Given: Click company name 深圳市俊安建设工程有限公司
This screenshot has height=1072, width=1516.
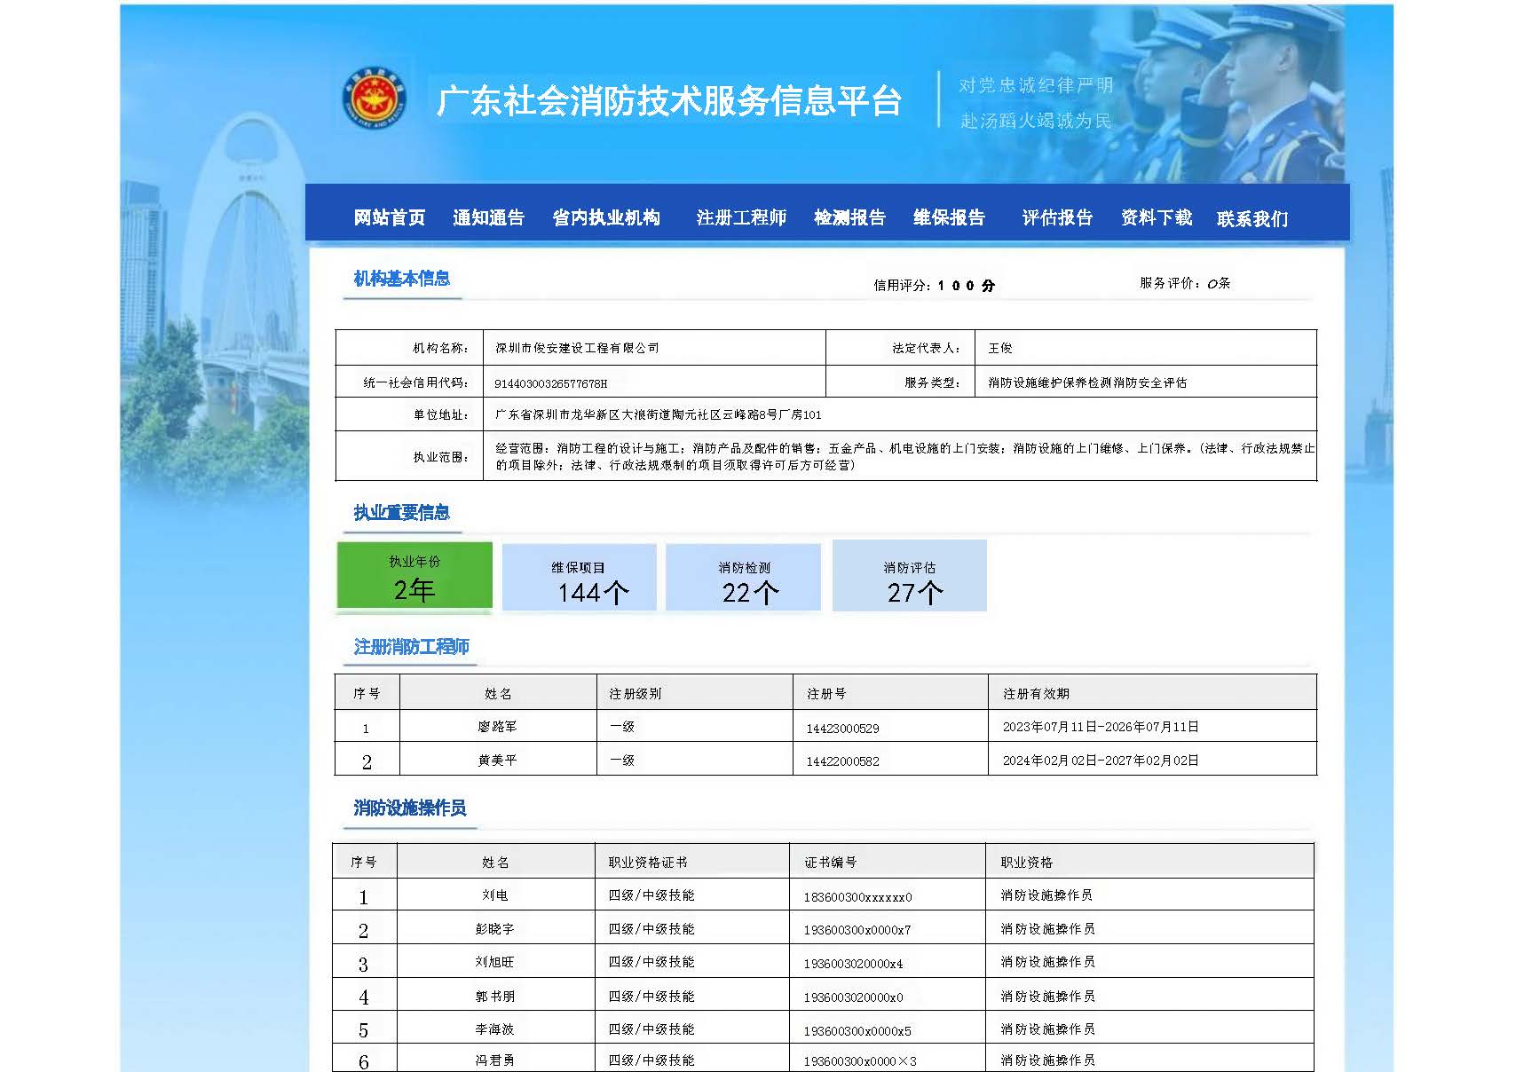Looking at the screenshot, I should pyautogui.click(x=577, y=348).
